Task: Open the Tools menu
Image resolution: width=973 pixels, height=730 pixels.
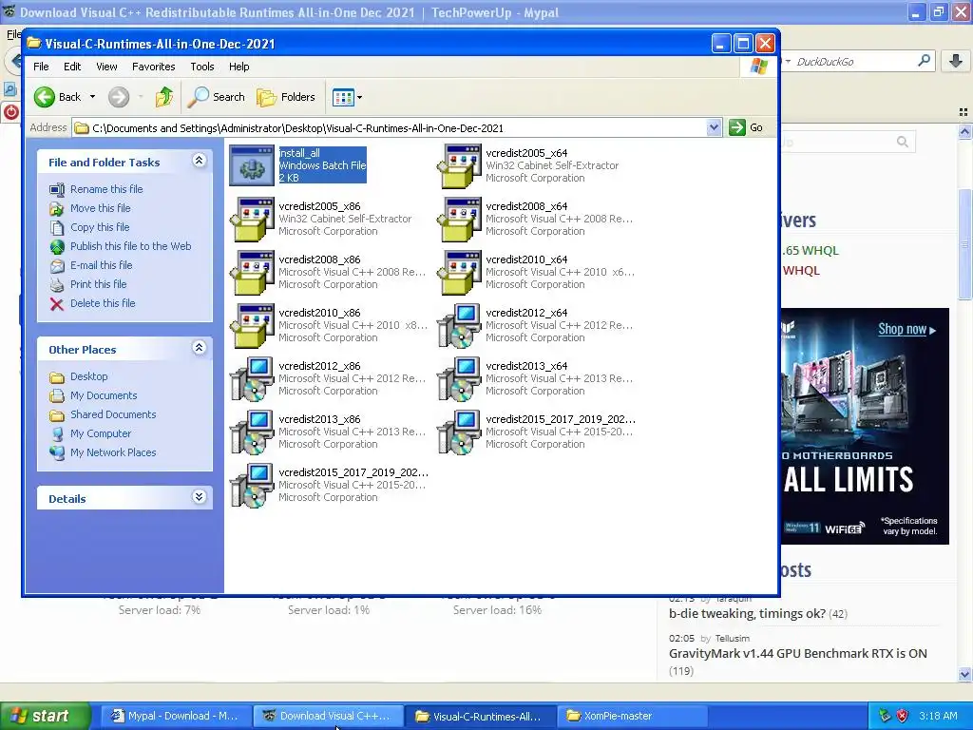Action: 202,67
